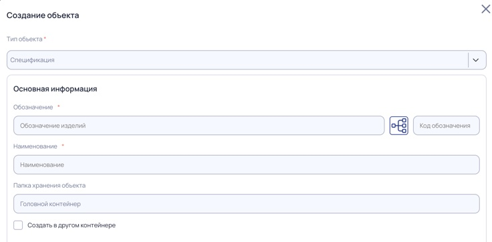
Task: Open the designation structure tree icon
Action: (x=399, y=126)
